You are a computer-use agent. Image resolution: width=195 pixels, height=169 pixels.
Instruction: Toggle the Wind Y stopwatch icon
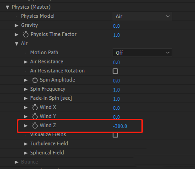pos(35,117)
